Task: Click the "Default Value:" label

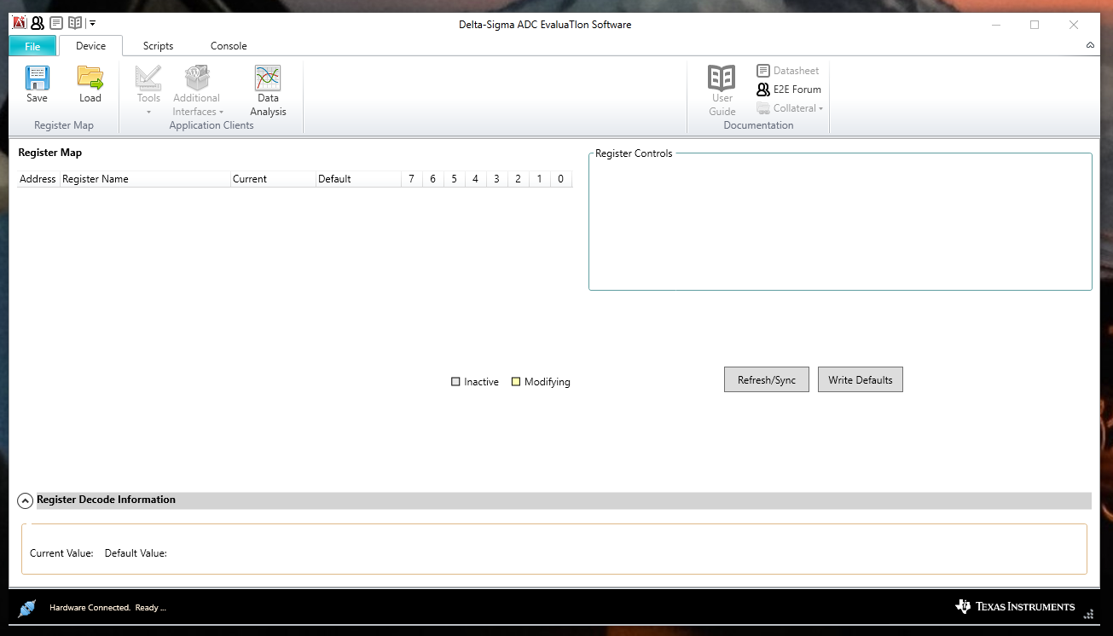Action: click(136, 553)
